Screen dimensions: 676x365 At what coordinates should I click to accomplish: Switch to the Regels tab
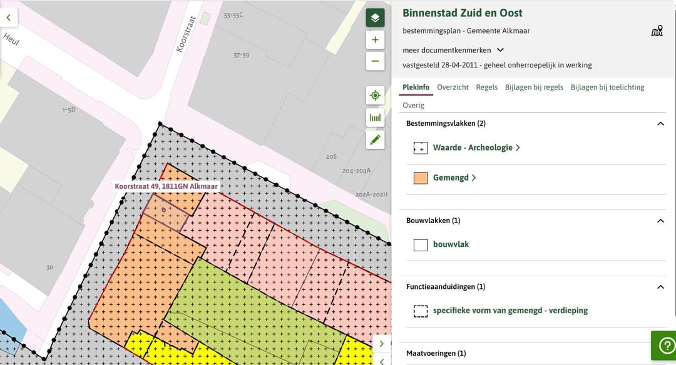(x=486, y=87)
